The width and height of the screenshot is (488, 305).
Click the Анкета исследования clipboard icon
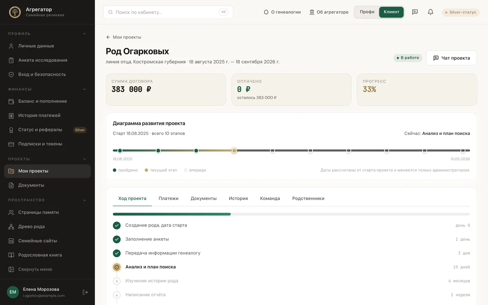(11, 60)
